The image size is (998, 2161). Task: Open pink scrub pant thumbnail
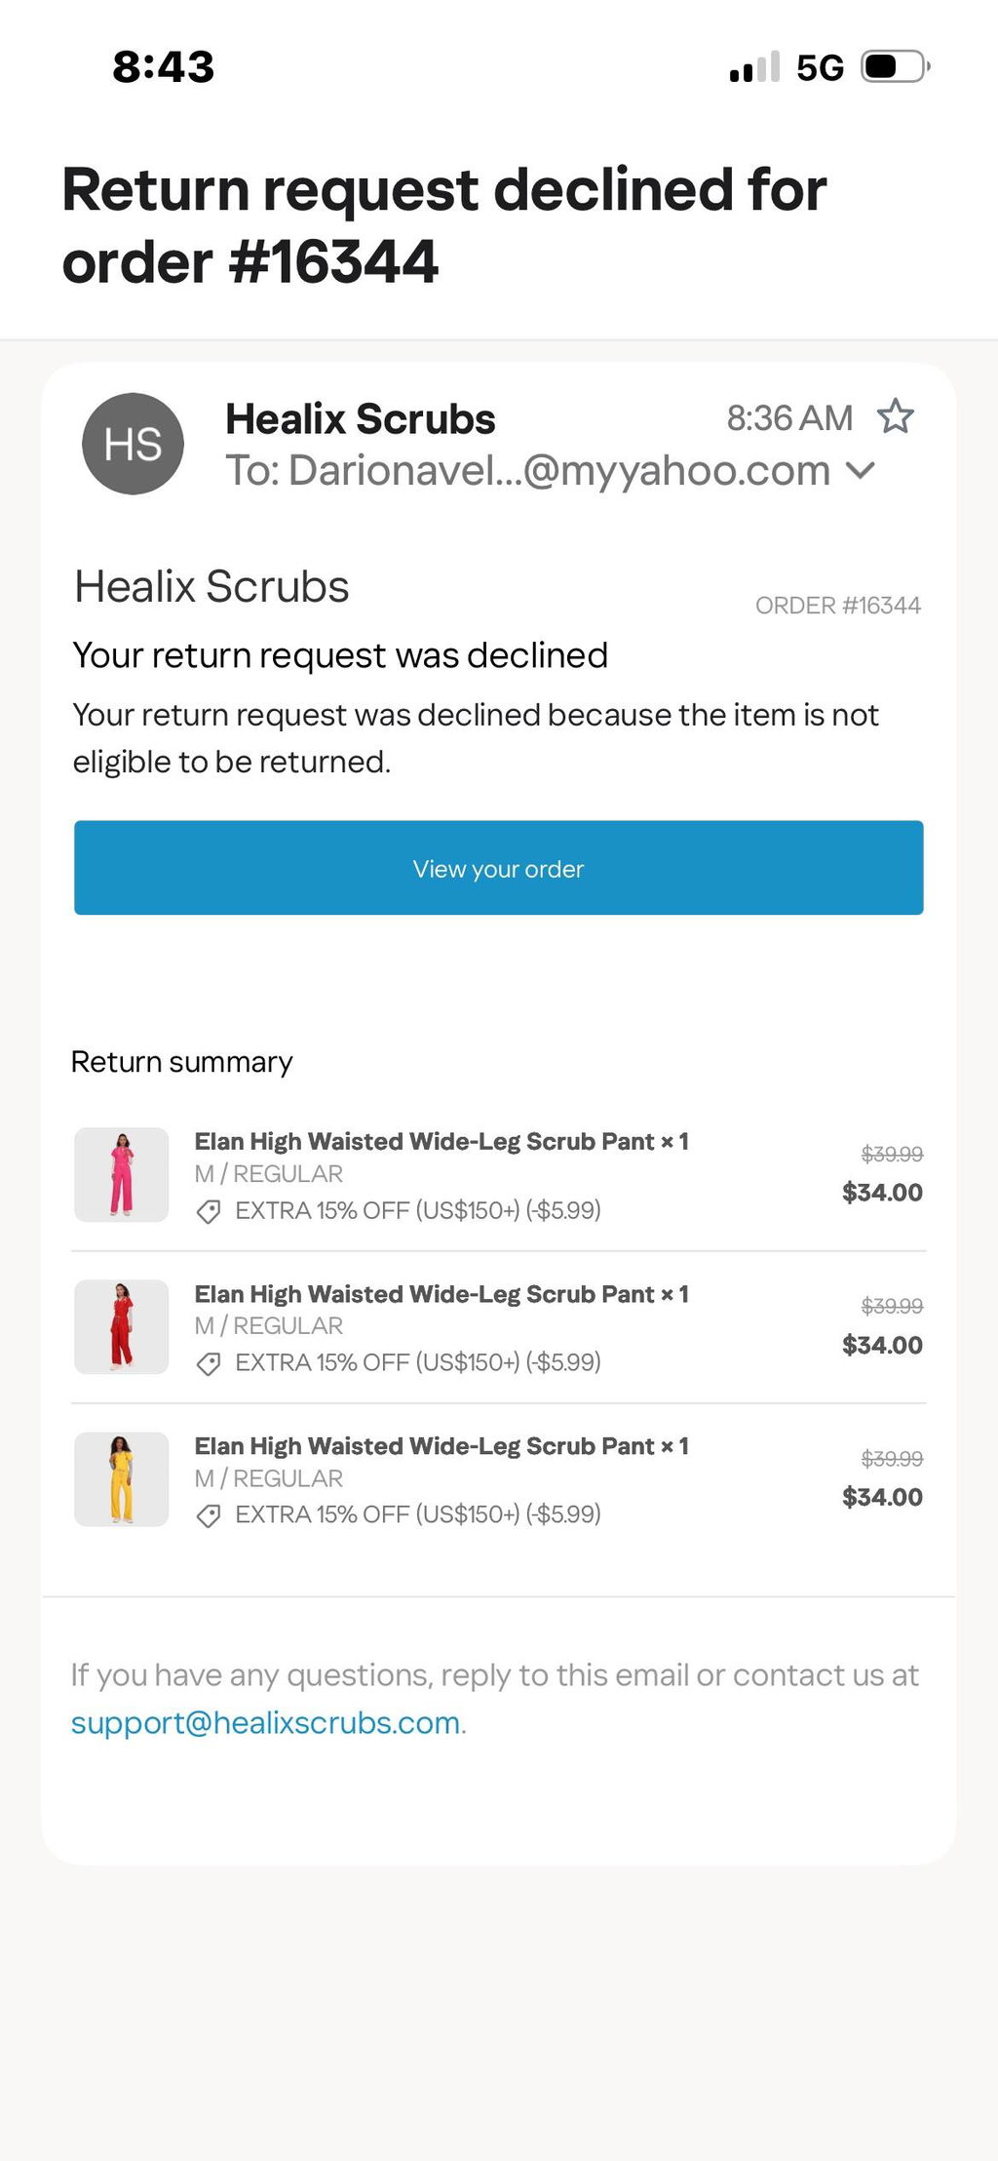pos(122,1175)
